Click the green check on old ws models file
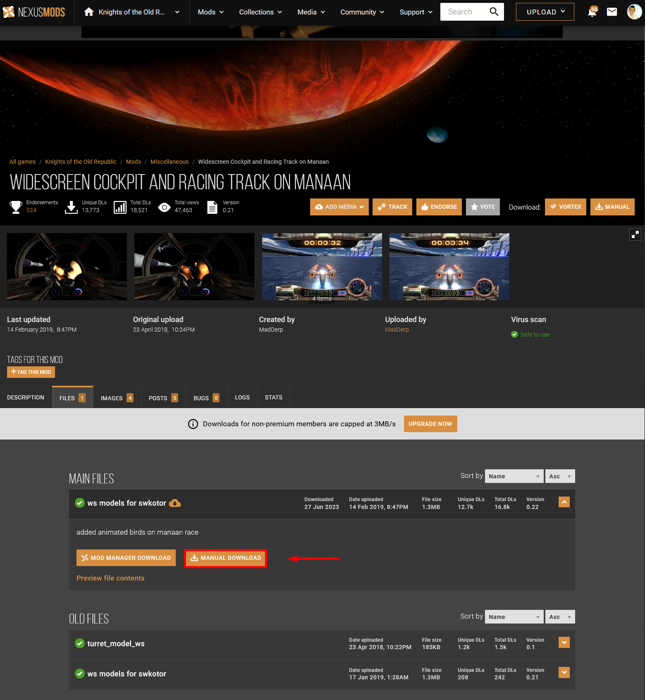 coord(80,674)
